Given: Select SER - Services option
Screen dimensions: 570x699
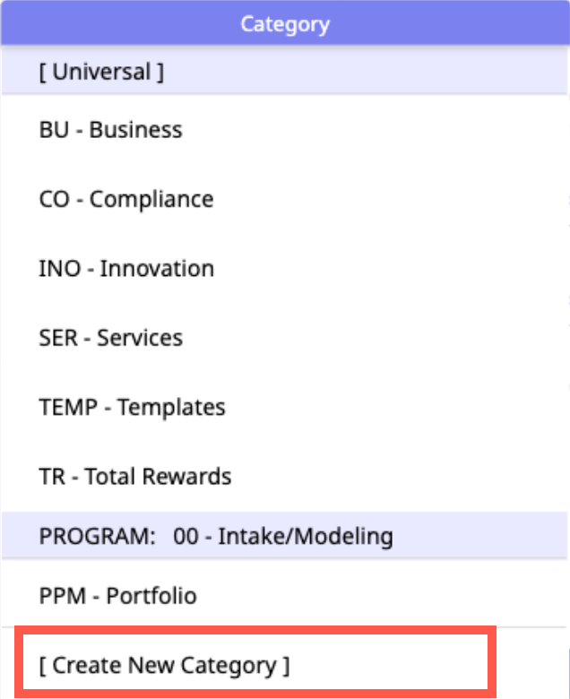Looking at the screenshot, I should pyautogui.click(x=111, y=338).
